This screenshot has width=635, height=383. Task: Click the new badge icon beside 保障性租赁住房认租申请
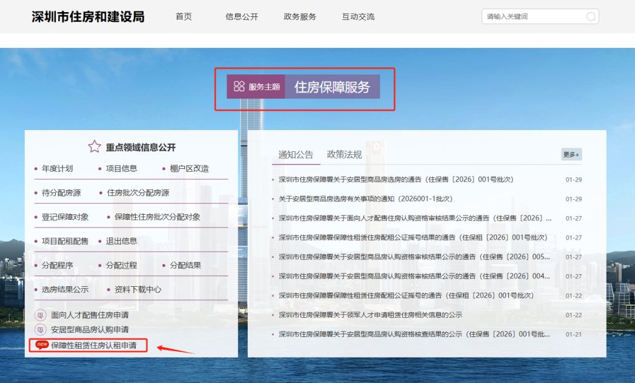(42, 345)
